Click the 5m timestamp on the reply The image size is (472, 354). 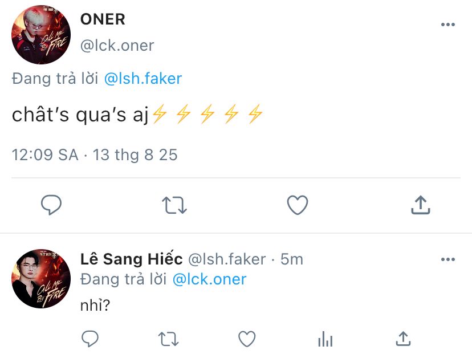pos(292,259)
